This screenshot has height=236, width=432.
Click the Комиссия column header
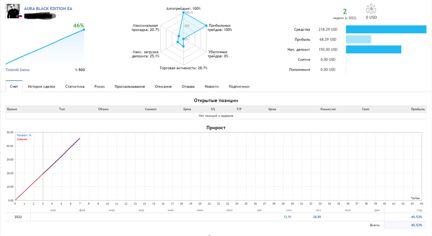[328, 109]
